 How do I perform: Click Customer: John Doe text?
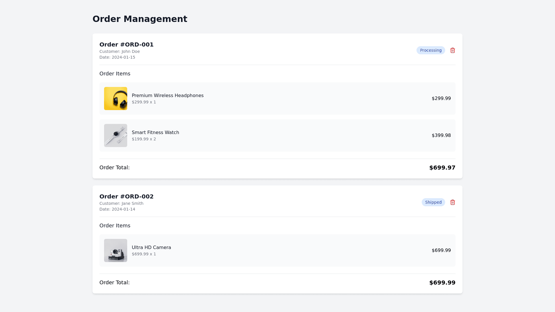[119, 51]
